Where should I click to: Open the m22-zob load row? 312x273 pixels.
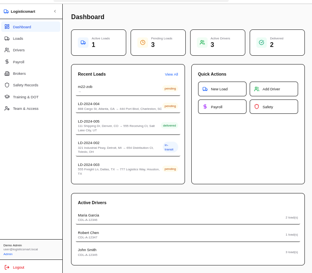[x=128, y=88]
